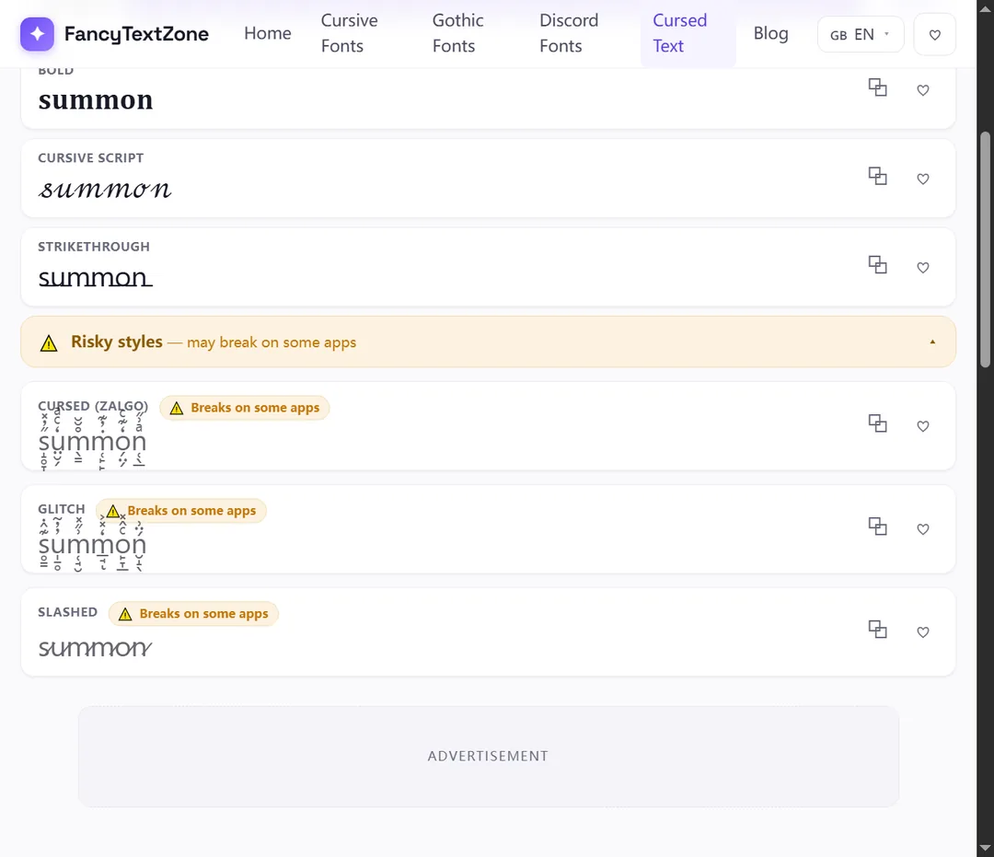Click the Risky styles warning triangle icon

[49, 343]
